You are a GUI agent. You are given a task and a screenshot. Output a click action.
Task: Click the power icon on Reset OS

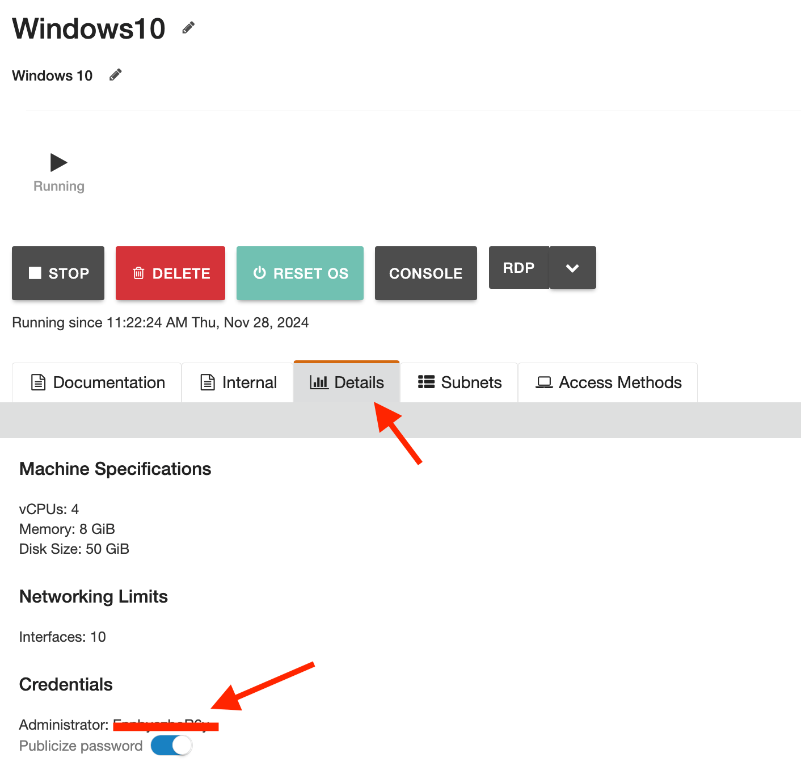coord(260,273)
